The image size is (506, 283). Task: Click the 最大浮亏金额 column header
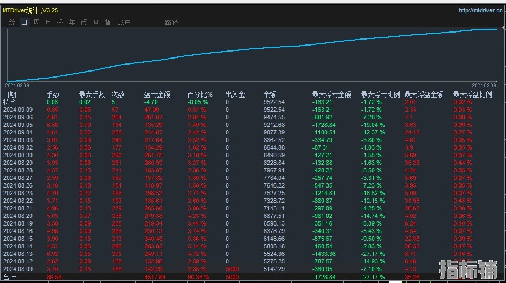[331, 94]
